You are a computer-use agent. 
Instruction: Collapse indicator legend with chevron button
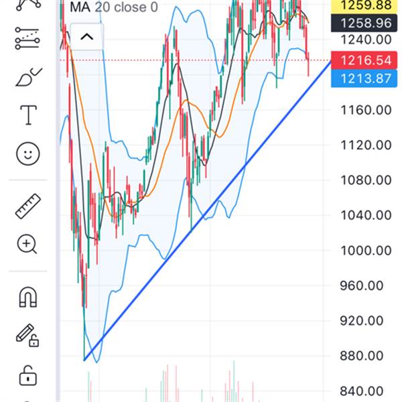86,37
